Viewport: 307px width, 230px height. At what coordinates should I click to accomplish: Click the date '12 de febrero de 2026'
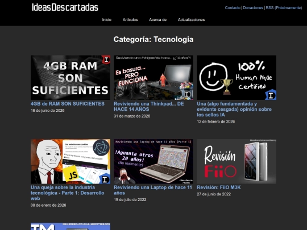[x=216, y=122]
